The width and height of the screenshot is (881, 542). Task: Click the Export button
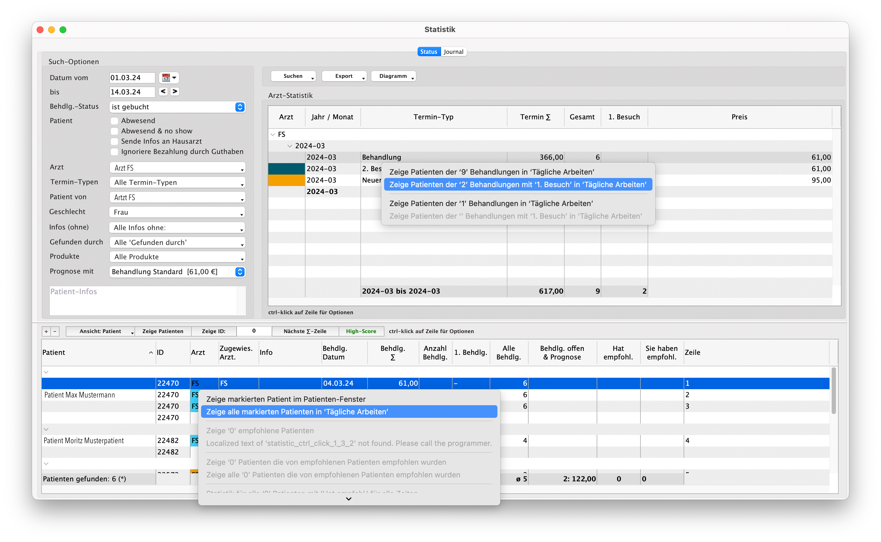(x=344, y=76)
